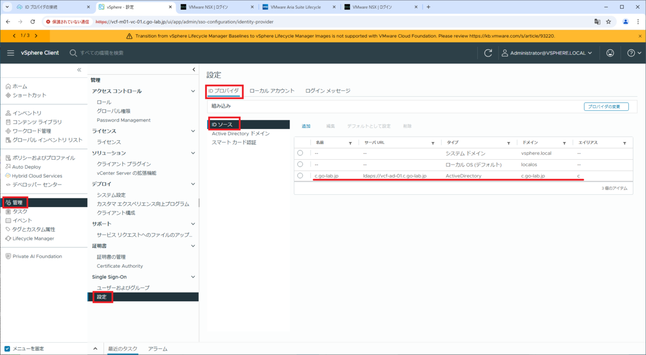Open the vSphere Client hamburger menu

(11, 53)
